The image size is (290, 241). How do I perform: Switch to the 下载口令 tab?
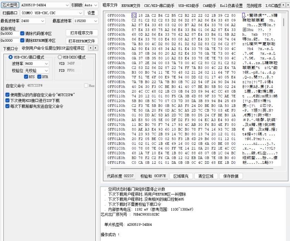click(11, 49)
